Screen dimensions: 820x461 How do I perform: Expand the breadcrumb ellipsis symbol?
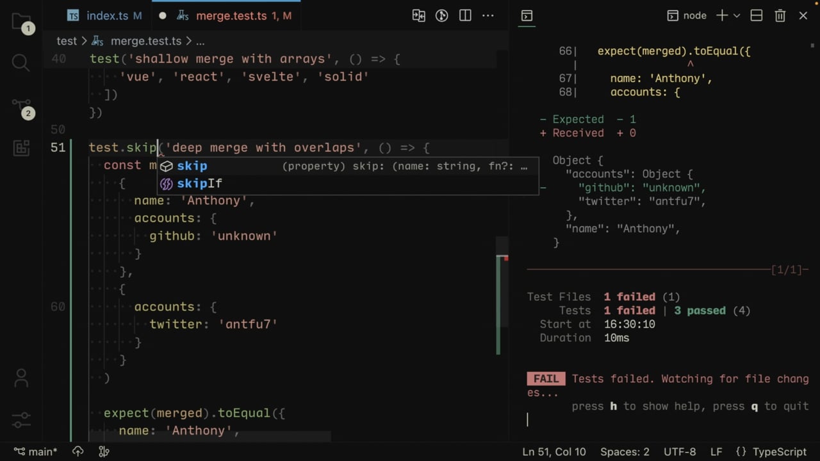[x=201, y=41]
